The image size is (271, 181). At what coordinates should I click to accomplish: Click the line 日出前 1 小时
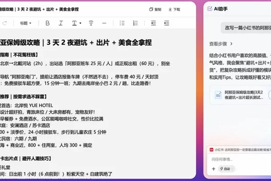pos(56,174)
